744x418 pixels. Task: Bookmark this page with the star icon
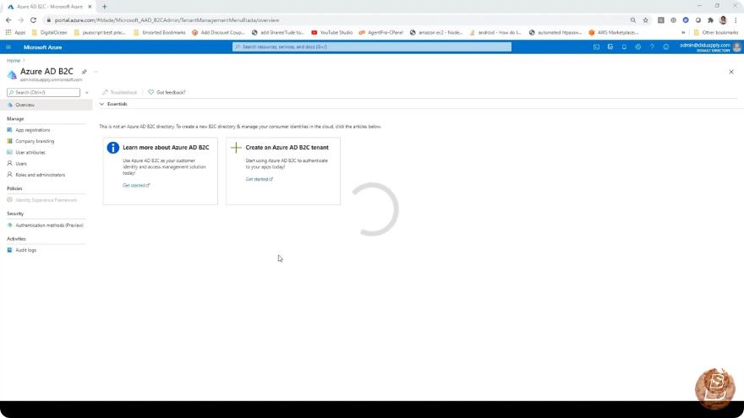[x=645, y=20]
